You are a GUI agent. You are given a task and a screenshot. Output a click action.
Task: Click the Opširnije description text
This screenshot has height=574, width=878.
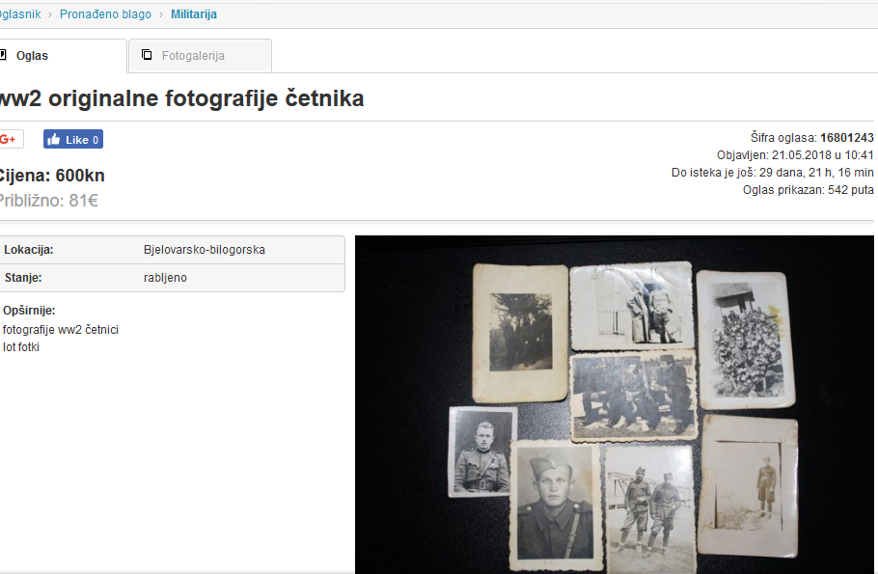click(x=60, y=330)
